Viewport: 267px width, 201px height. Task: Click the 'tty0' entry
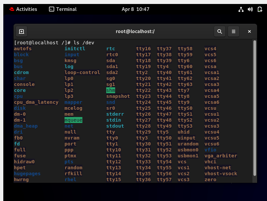pyautogui.click(x=112, y=138)
